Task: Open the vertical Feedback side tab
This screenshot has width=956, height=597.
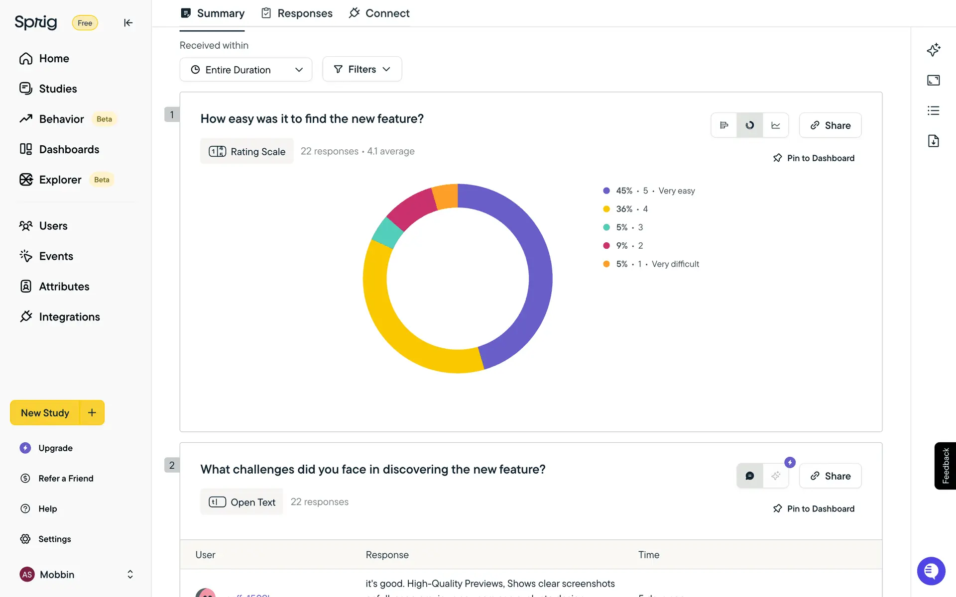Action: (x=945, y=466)
